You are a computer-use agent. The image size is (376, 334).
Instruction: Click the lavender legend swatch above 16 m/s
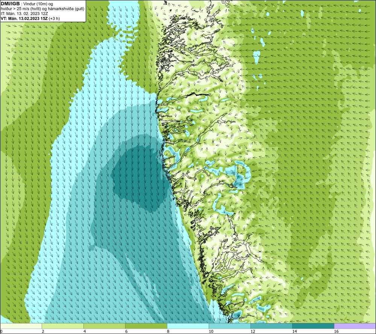coord(355,326)
